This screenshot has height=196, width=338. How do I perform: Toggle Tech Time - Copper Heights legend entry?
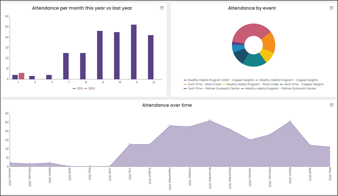[302, 84]
